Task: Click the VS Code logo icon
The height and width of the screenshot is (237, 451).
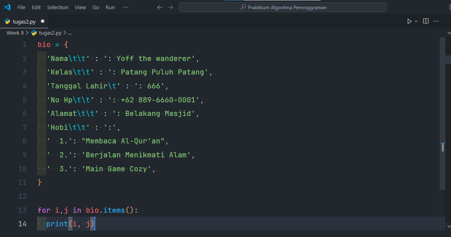Action: click(6, 7)
